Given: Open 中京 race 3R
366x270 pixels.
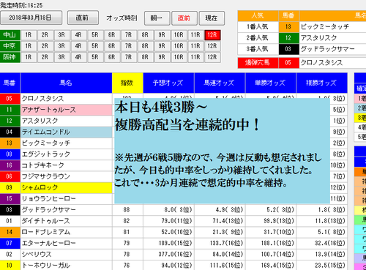Looking at the screenshot, I should coord(61,46).
